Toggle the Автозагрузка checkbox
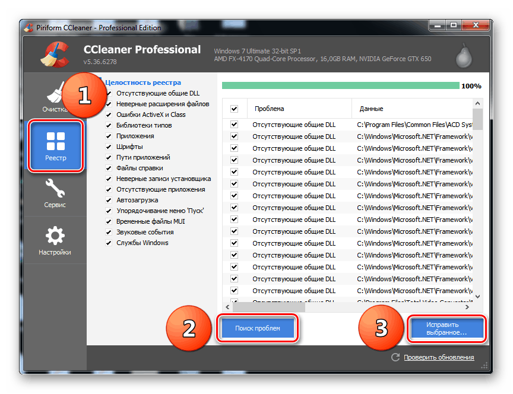513x394 pixels. (x=109, y=200)
